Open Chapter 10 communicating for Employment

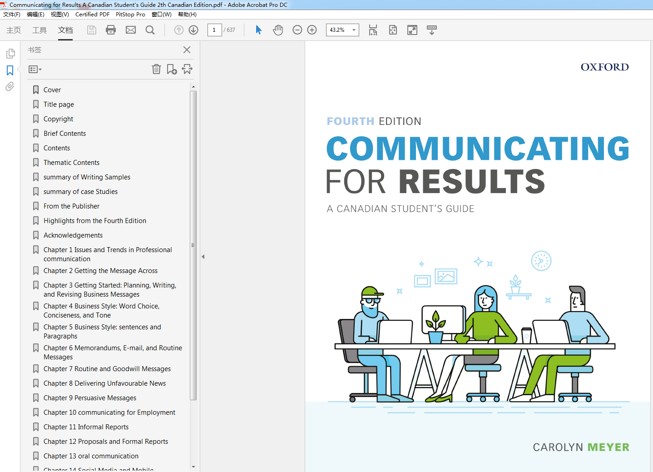109,412
